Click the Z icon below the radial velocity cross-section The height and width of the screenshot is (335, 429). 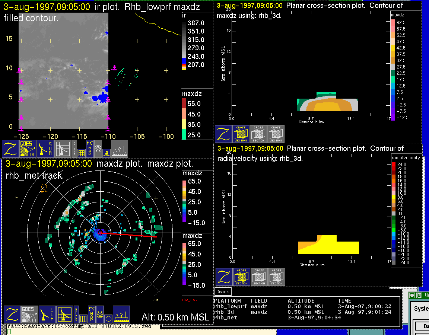click(224, 277)
